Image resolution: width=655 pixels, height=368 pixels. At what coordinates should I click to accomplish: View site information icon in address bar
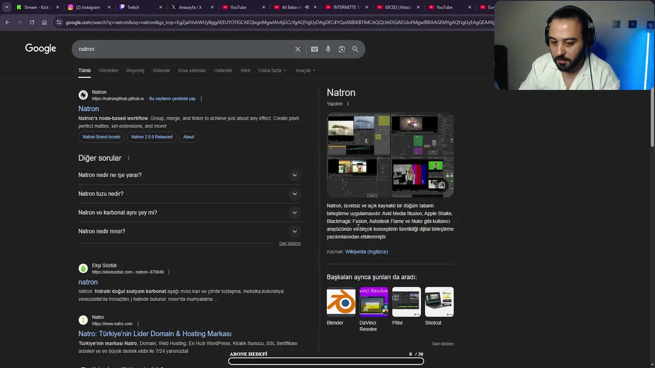[59, 22]
